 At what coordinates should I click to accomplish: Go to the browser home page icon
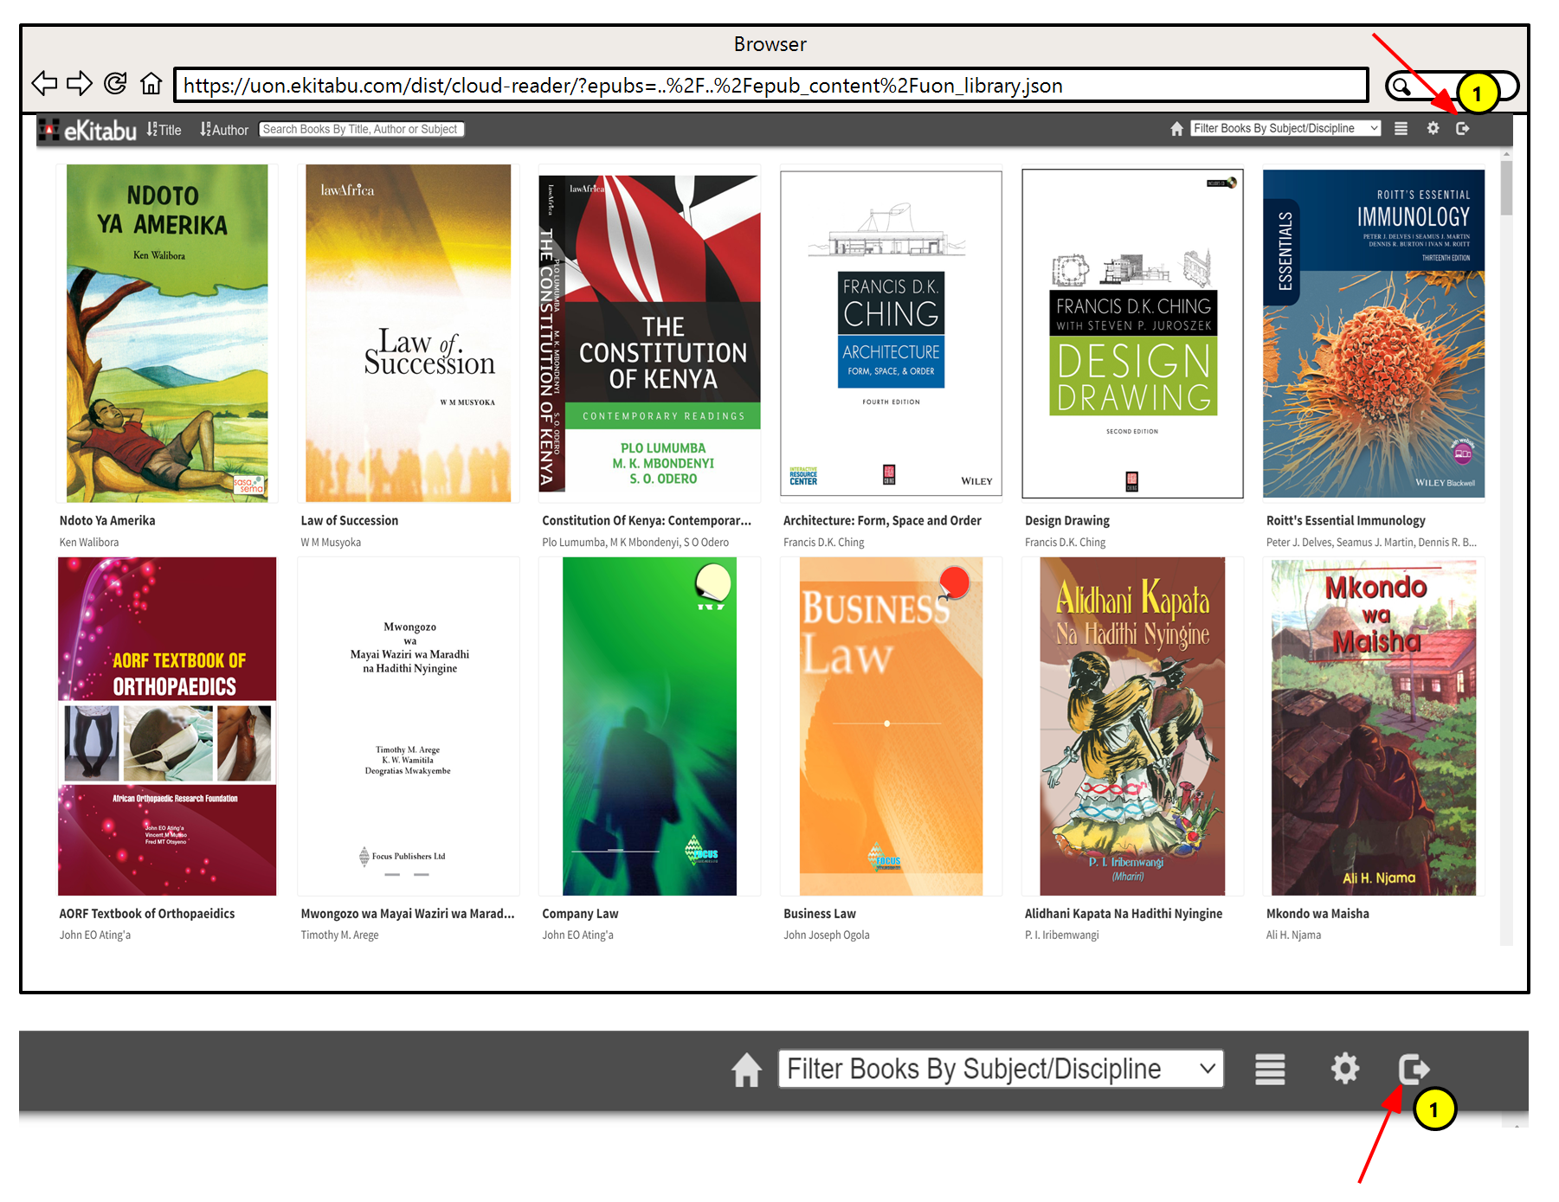pos(151,84)
